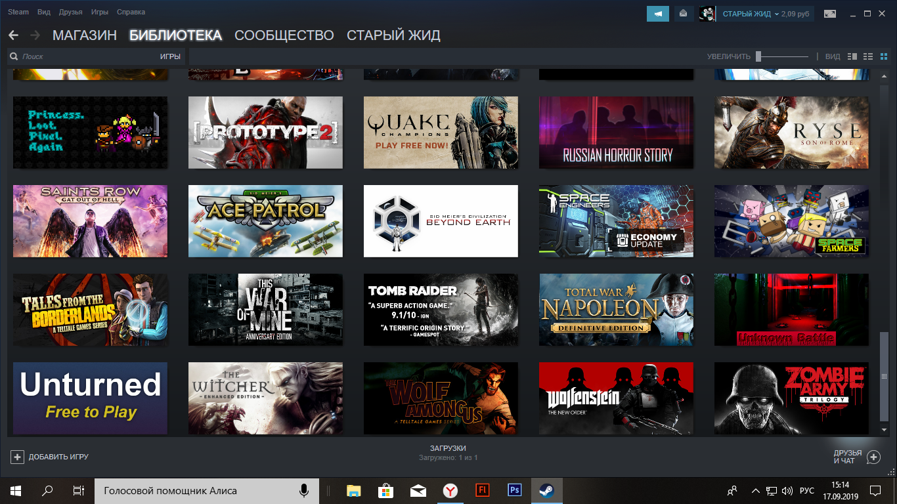Click the search magnifier icon
The image size is (897, 504).
[14, 56]
